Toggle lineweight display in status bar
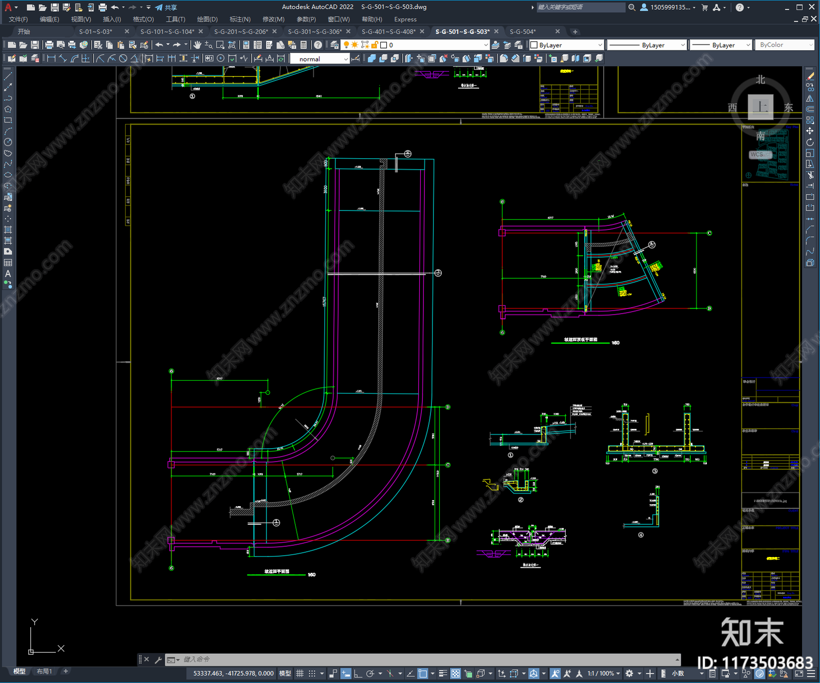 click(443, 673)
